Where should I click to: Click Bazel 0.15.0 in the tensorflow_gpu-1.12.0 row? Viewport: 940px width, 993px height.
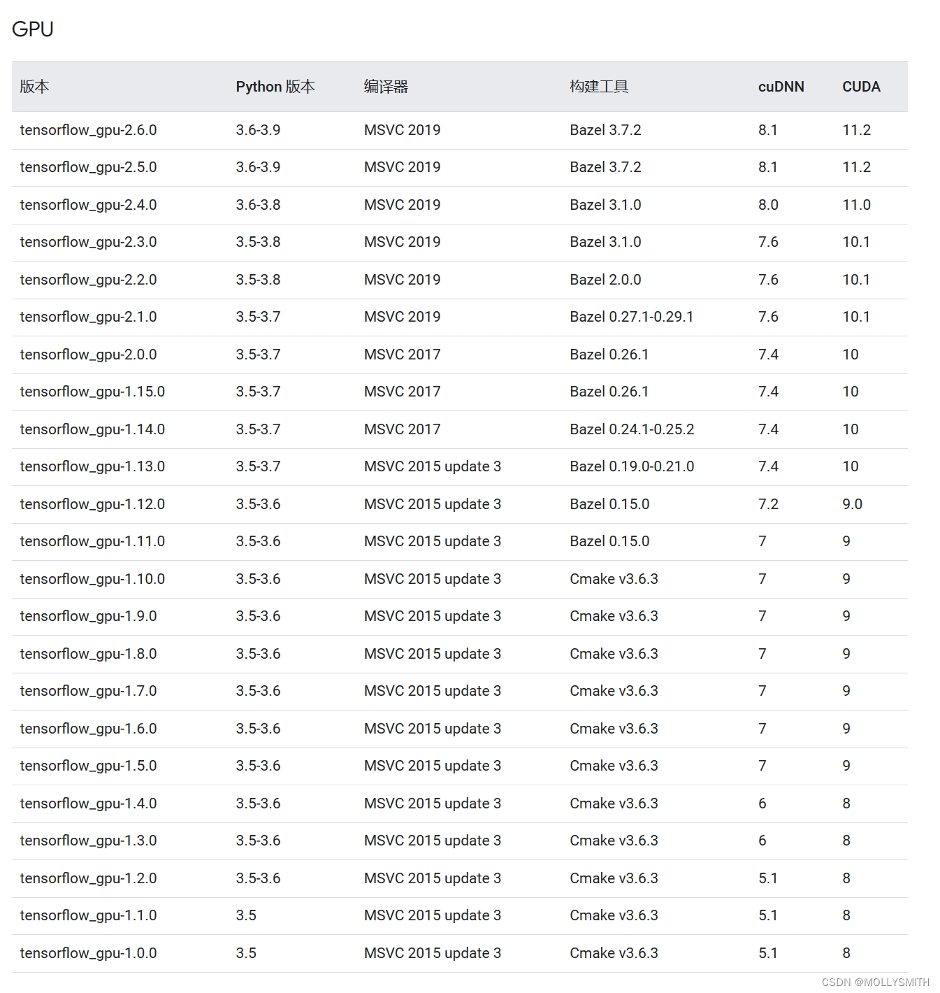[x=609, y=504]
